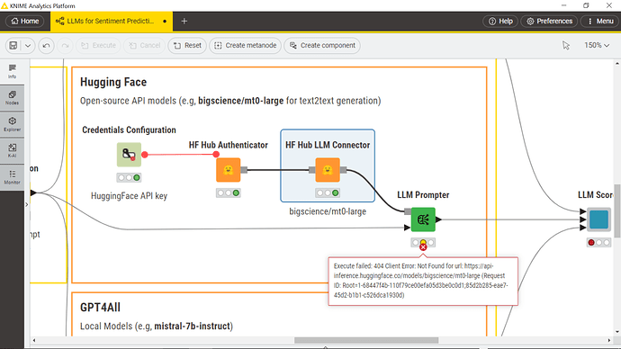Image resolution: width=621 pixels, height=349 pixels.
Task: Switch to the Home tab
Action: [24, 21]
